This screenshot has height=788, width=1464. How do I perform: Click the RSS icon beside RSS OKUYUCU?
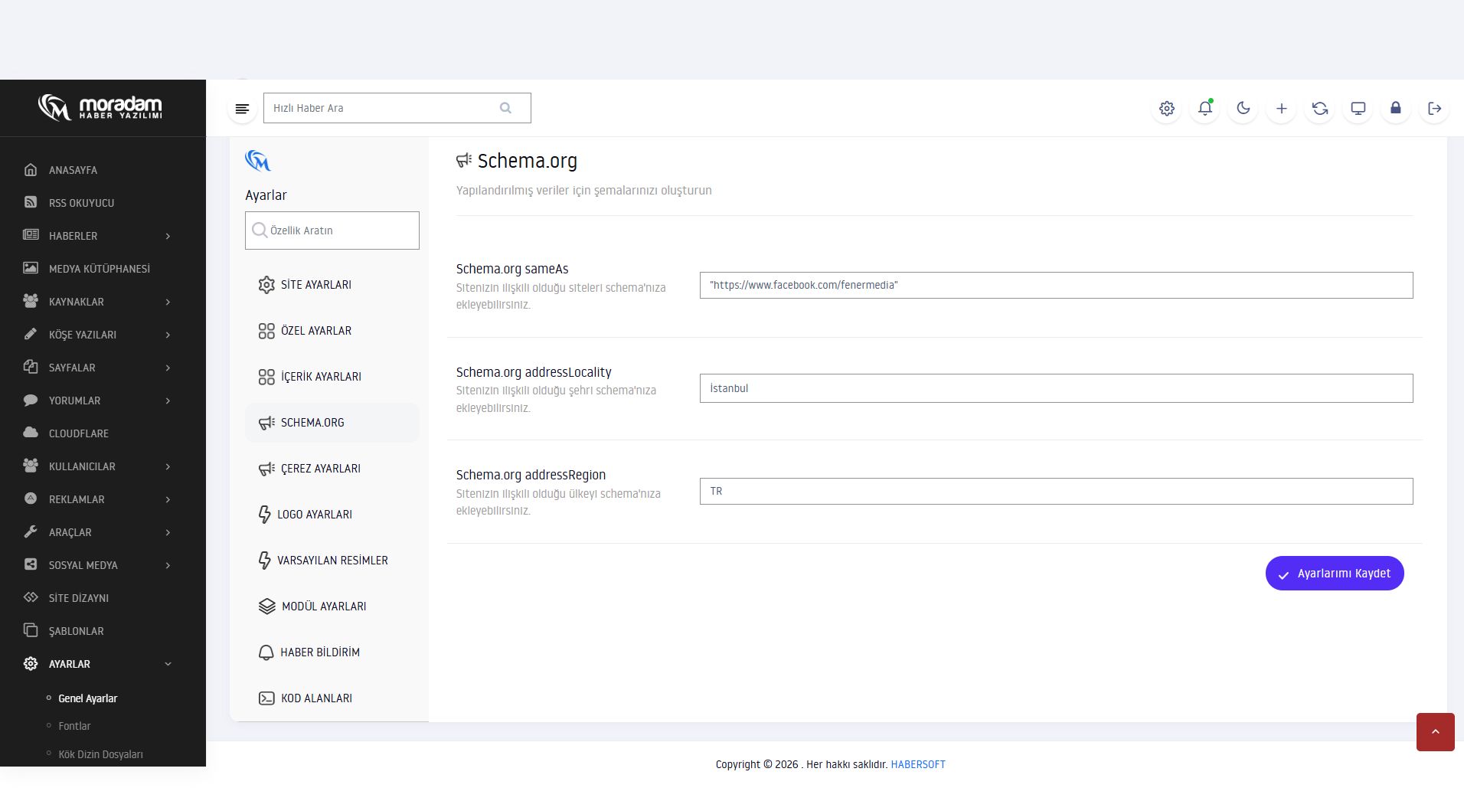(31, 202)
